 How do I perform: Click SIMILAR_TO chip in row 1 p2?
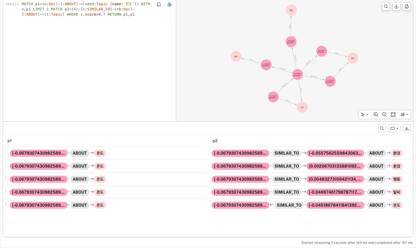click(287, 153)
